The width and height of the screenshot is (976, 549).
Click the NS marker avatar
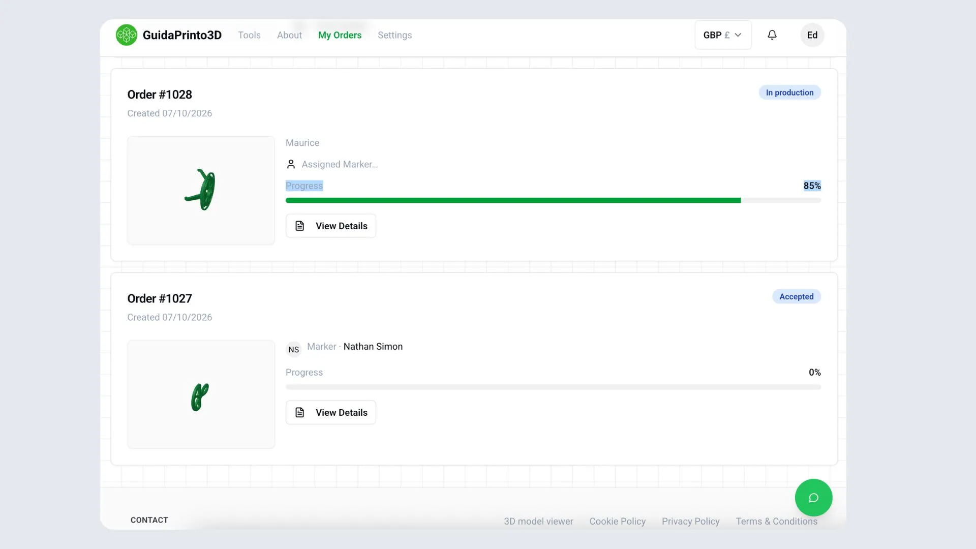[x=294, y=349]
